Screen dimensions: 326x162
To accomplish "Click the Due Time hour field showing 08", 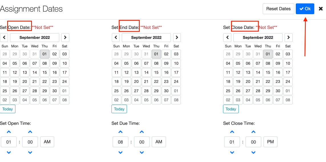I will (120, 142).
